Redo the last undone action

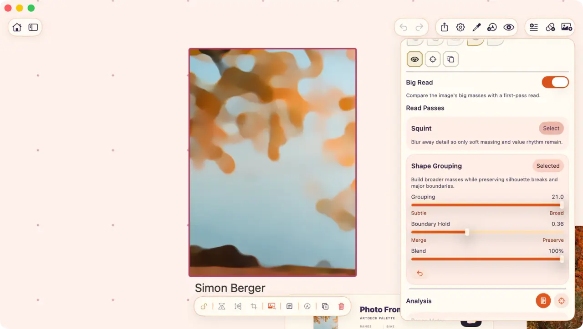click(419, 27)
